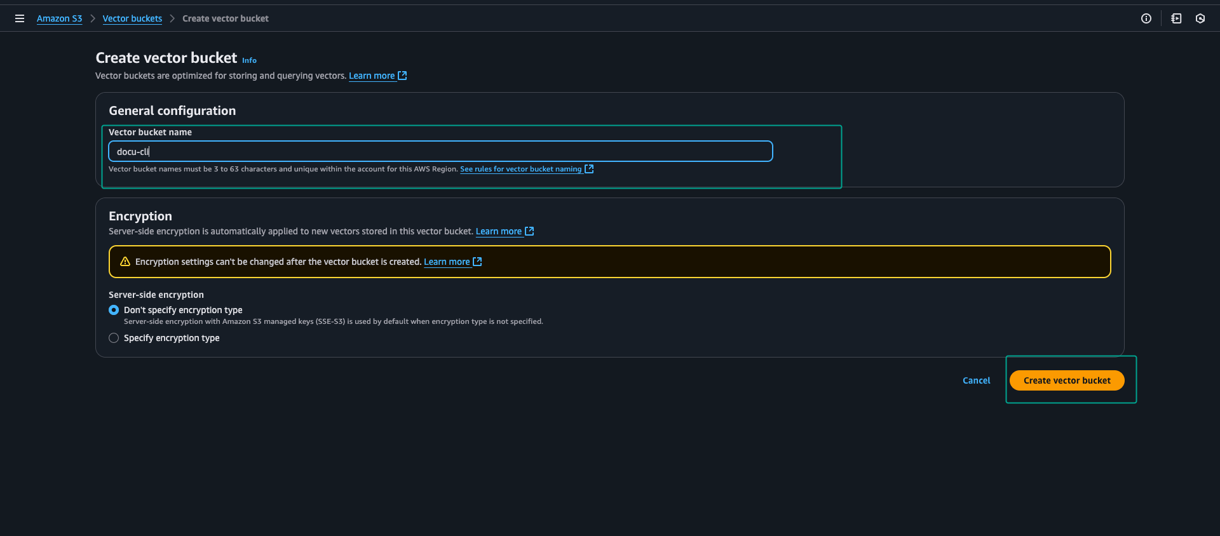Open the side panel icon in top bar
This screenshot has width=1220, height=536.
click(1176, 18)
